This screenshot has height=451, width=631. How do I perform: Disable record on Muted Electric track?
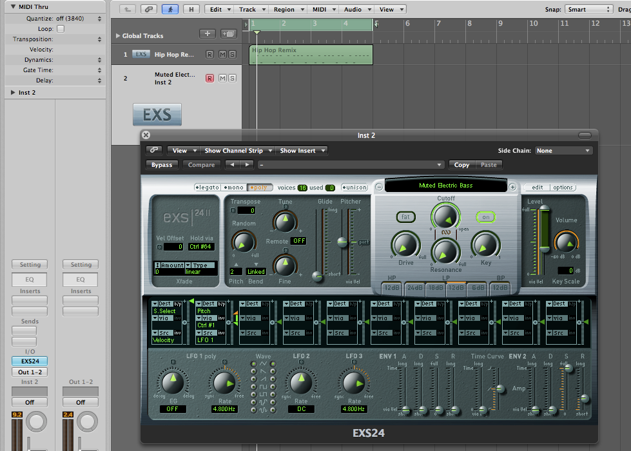click(x=209, y=78)
